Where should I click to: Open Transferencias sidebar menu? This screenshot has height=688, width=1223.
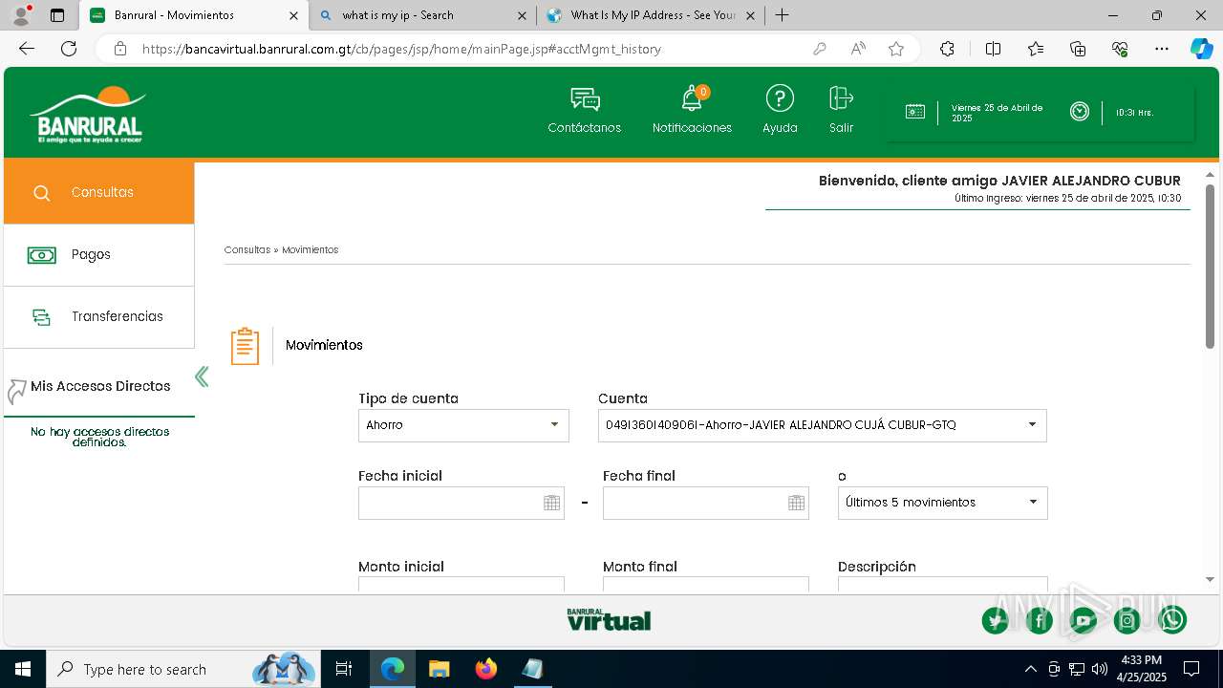[x=99, y=317]
